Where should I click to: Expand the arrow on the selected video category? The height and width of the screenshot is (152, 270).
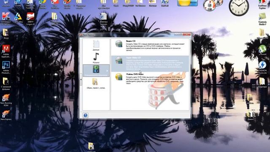pos(107,71)
